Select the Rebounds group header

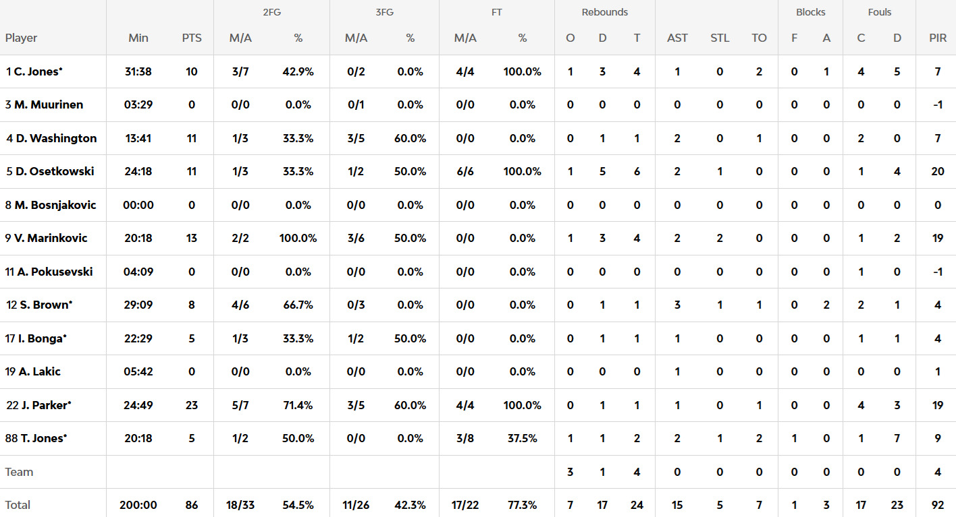(604, 12)
